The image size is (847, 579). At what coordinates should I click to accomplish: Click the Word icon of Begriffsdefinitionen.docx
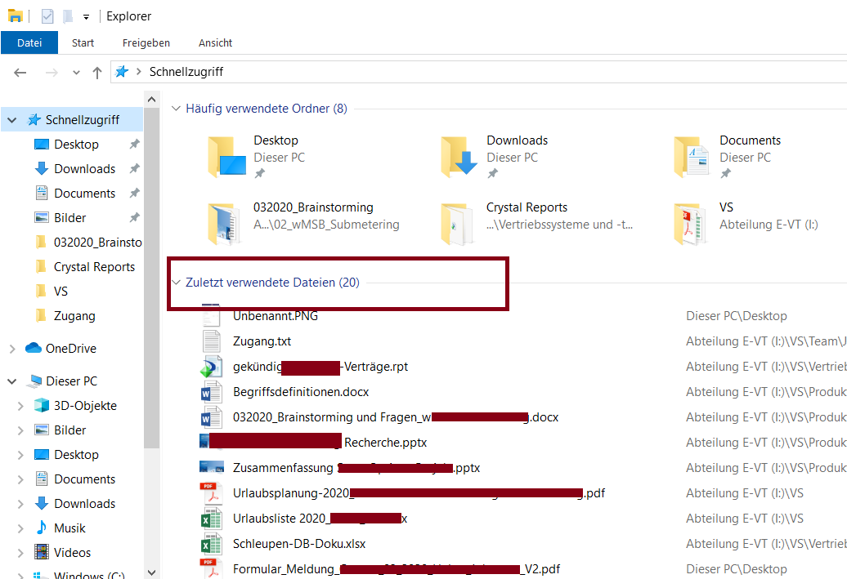(x=211, y=392)
